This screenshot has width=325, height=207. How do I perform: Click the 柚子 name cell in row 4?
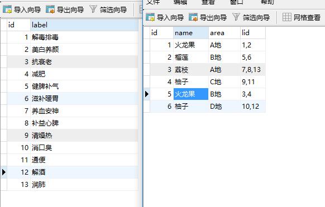point(191,82)
